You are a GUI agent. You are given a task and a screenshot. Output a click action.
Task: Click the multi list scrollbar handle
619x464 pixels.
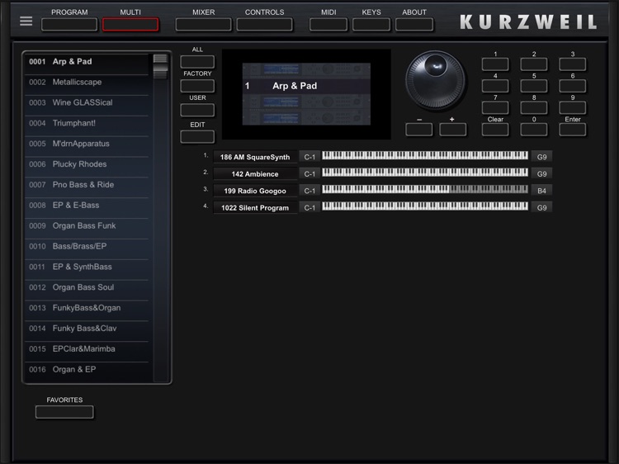(160, 65)
